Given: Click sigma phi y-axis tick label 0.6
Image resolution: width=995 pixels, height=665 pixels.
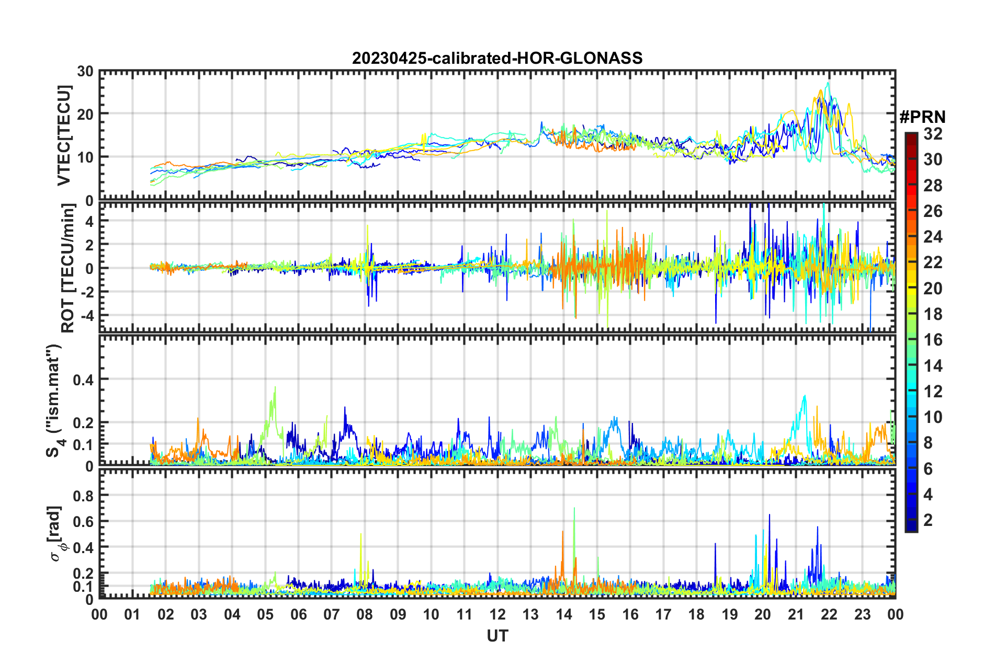Looking at the screenshot, I should (83, 522).
